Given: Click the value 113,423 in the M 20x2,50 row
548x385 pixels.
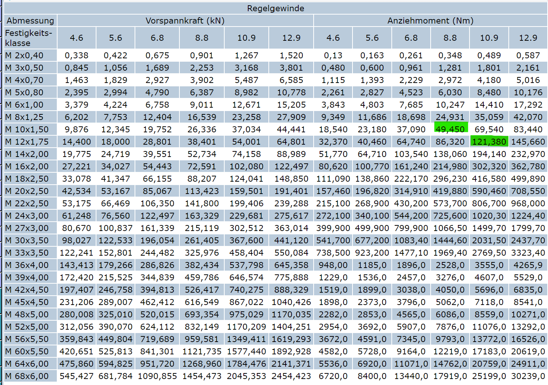Looking at the screenshot, I should (x=202, y=191).
